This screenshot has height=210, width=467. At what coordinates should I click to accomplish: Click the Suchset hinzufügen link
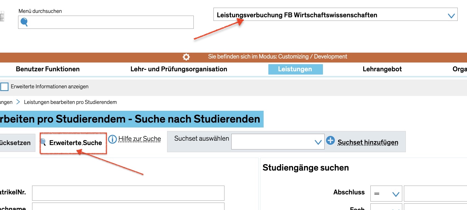pyautogui.click(x=368, y=142)
